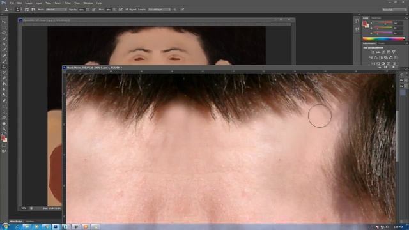
Task: Open the Layer menu
Action: [39, 3]
